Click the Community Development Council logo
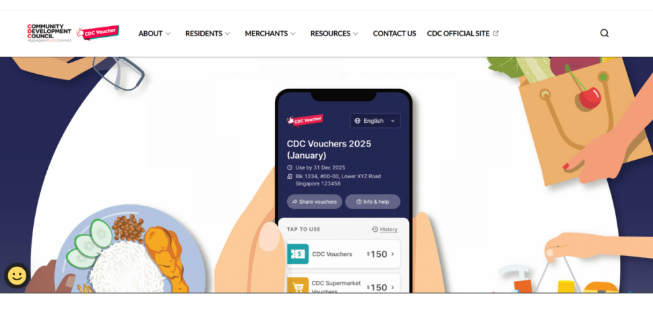 (x=49, y=33)
